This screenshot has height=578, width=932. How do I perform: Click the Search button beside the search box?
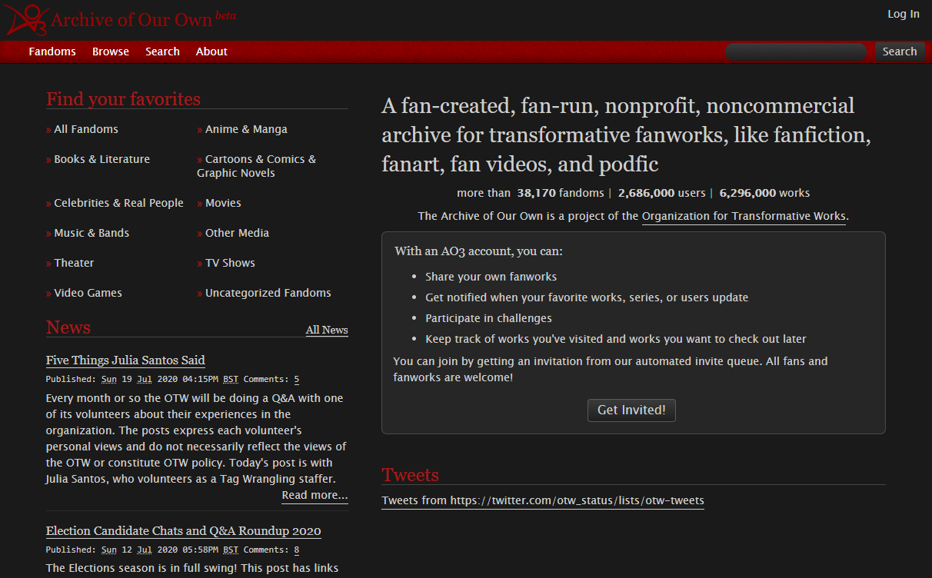pyautogui.click(x=900, y=51)
